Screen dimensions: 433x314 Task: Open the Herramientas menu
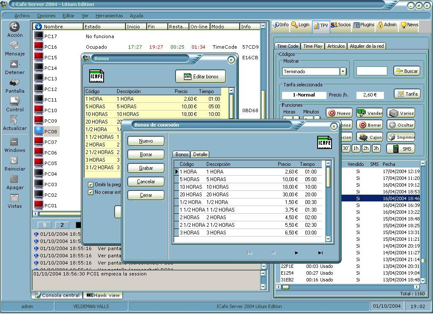pyautogui.click(x=109, y=16)
